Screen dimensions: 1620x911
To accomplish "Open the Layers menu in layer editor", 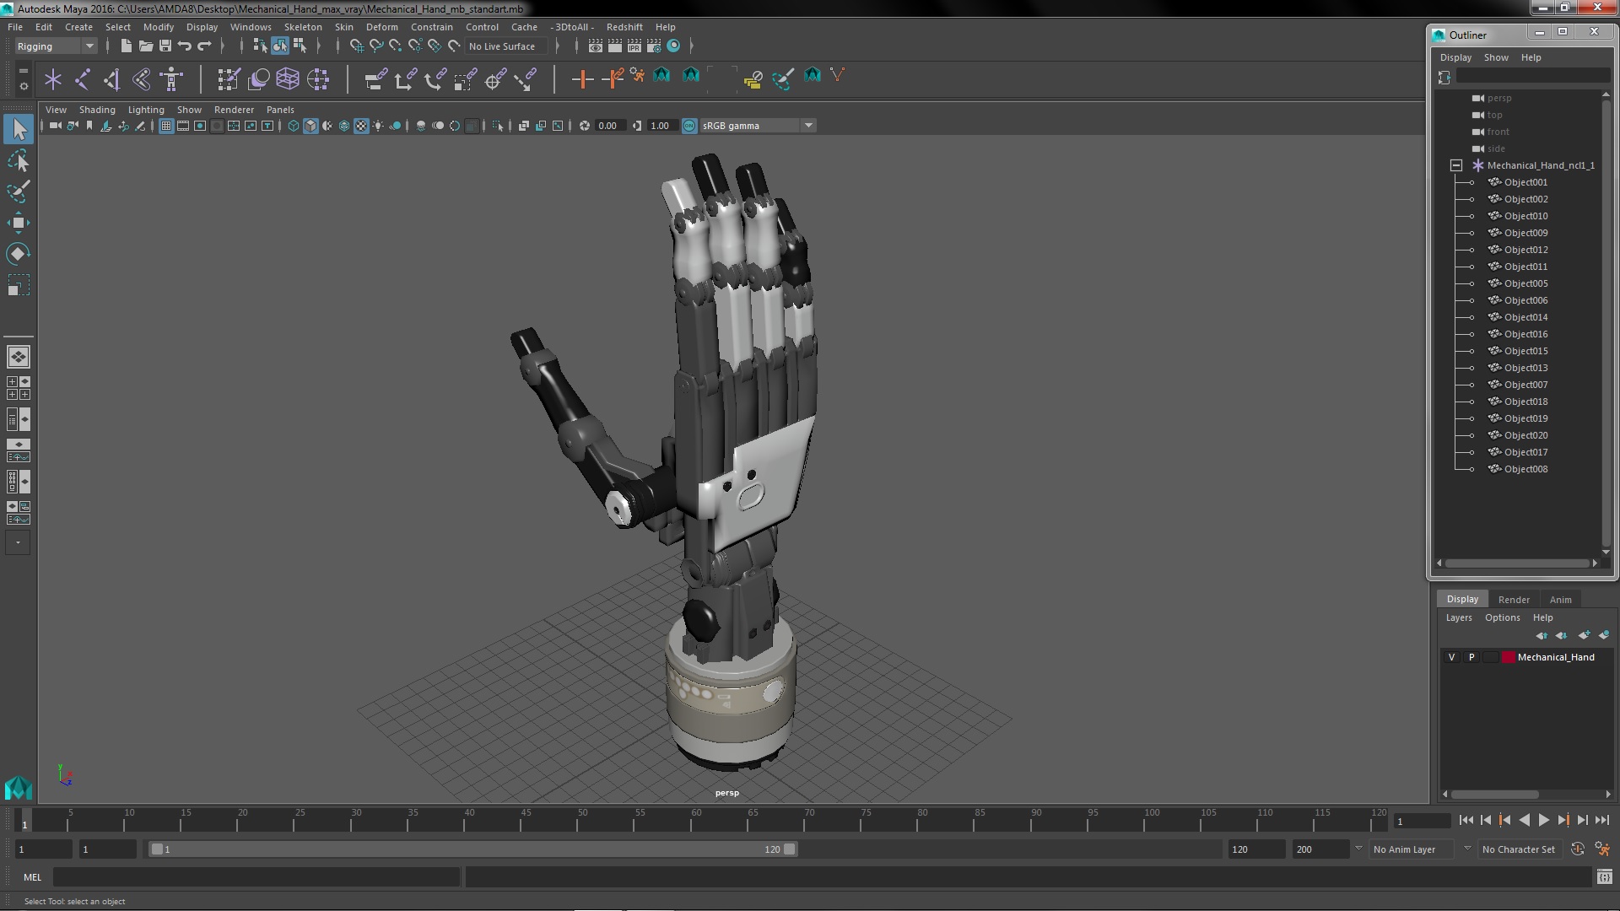I will [1459, 617].
